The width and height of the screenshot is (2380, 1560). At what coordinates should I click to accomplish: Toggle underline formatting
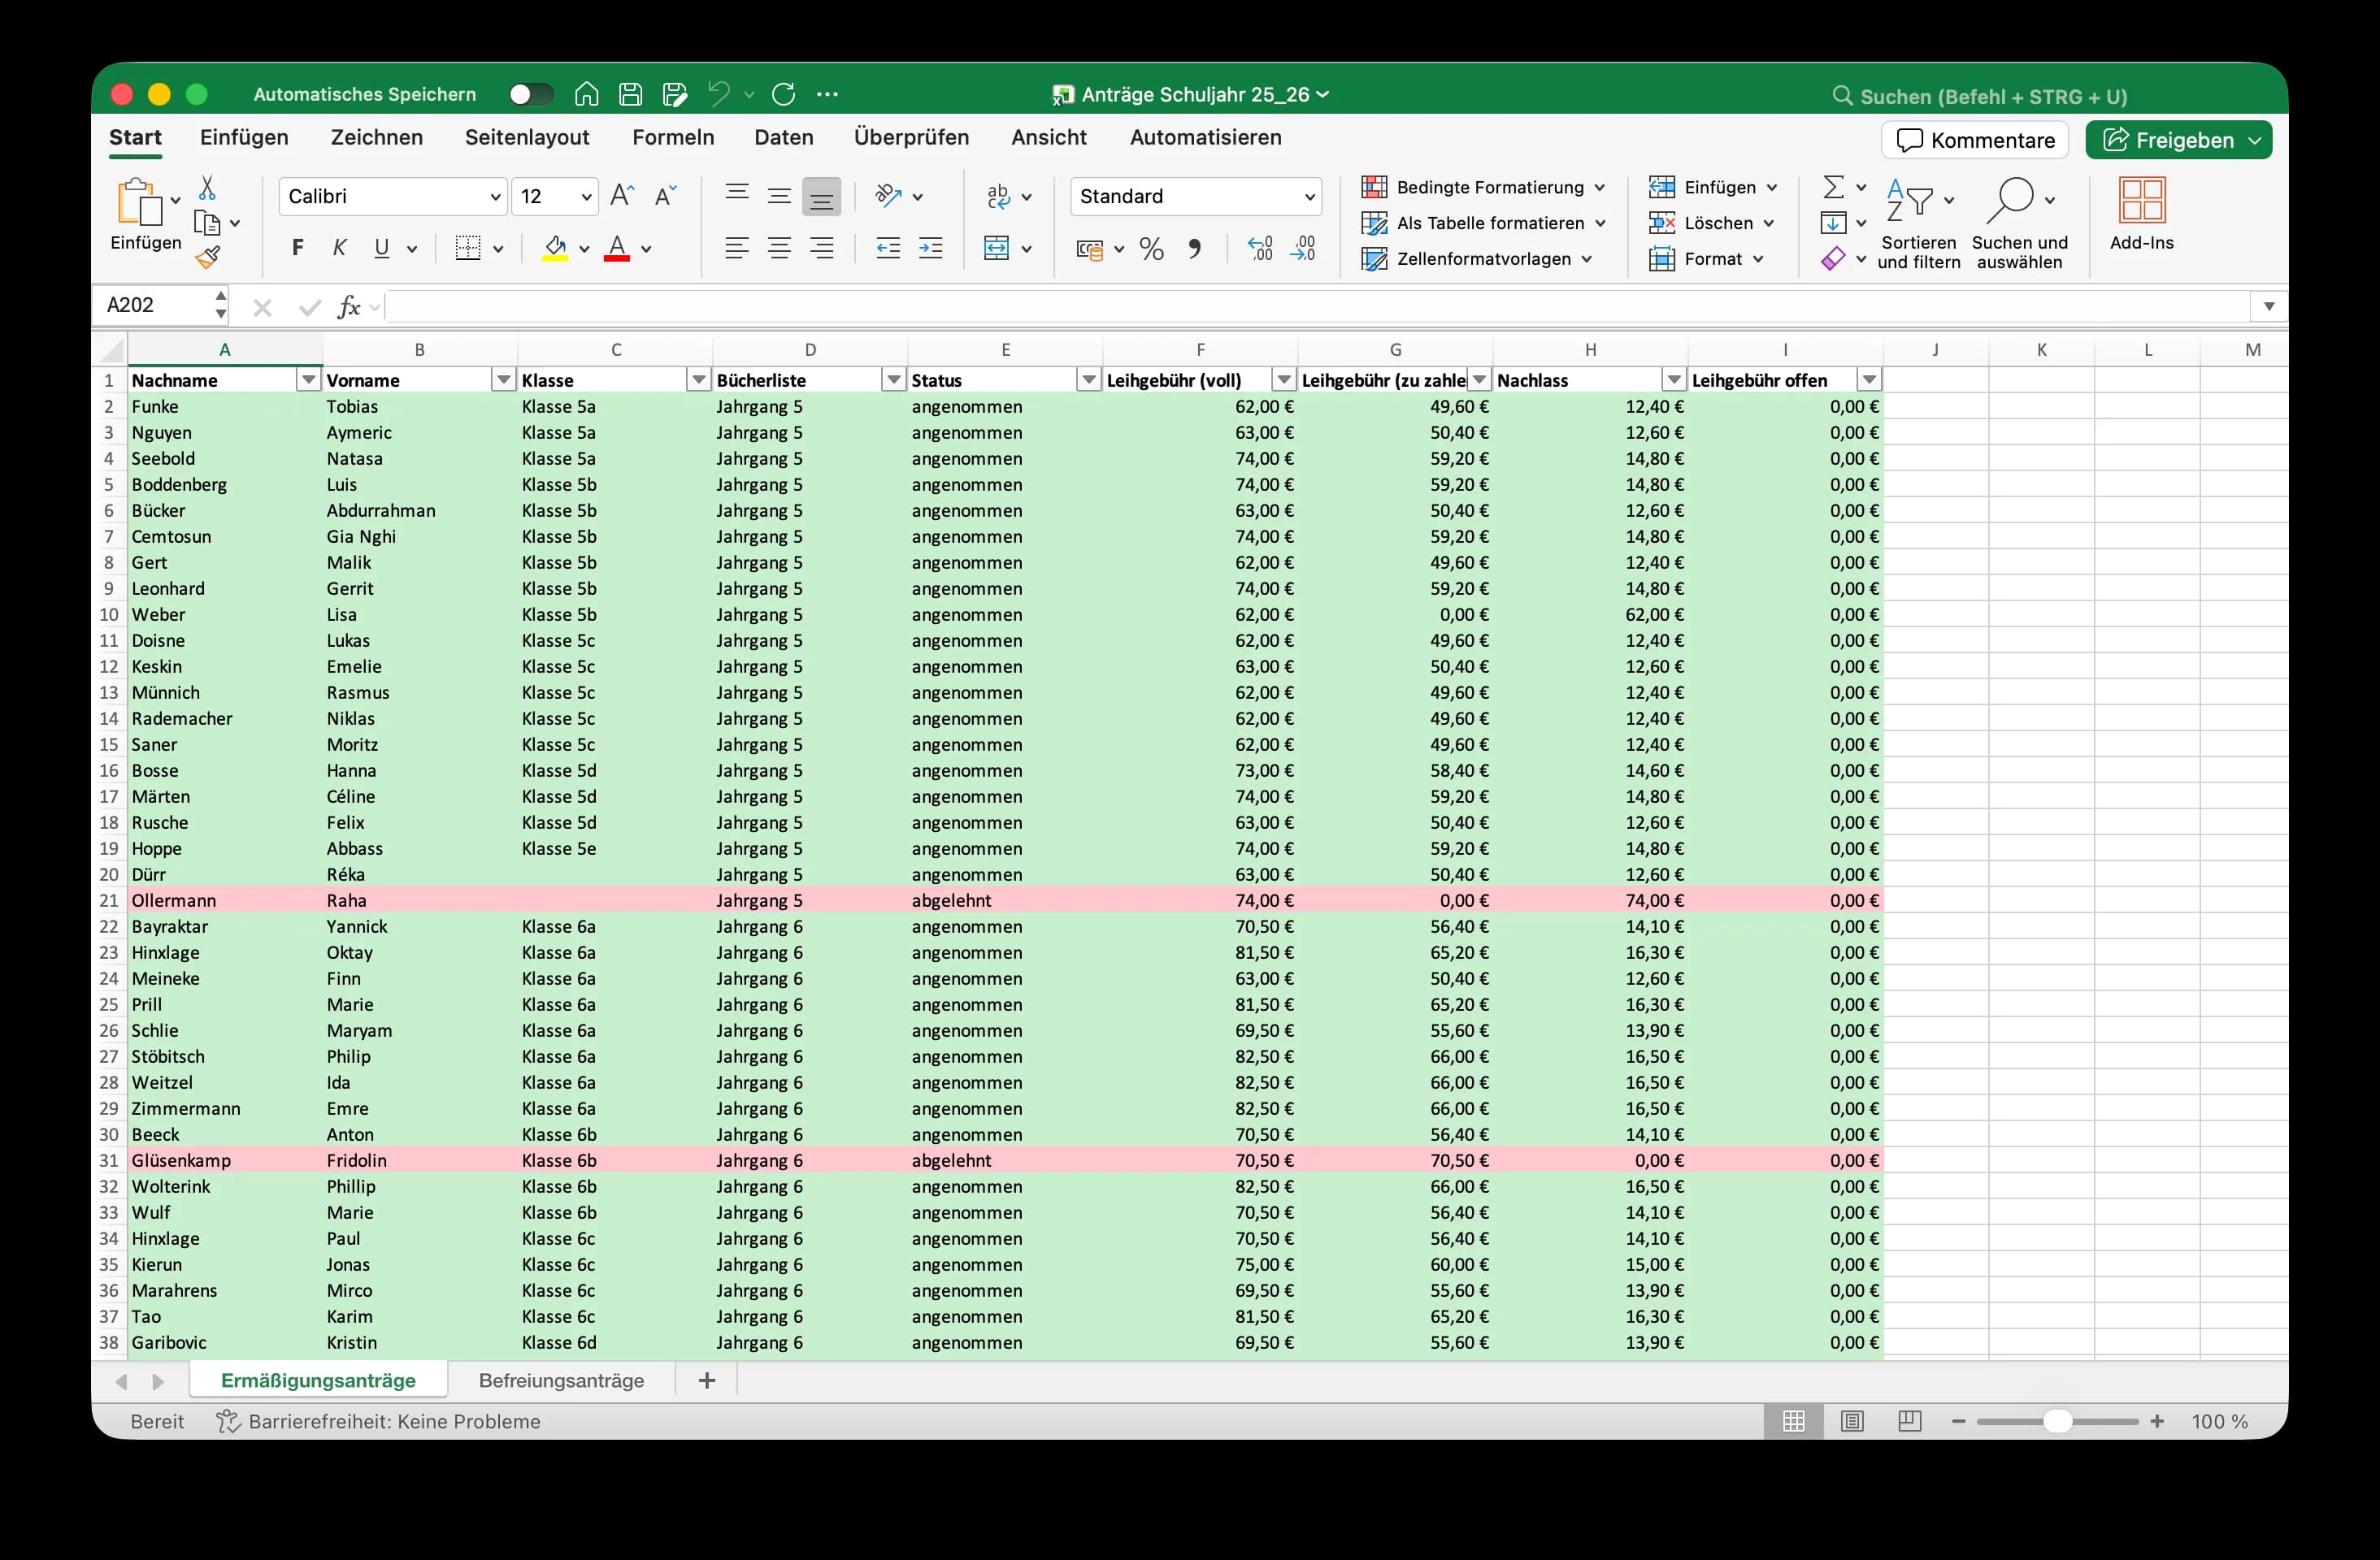[x=384, y=248]
